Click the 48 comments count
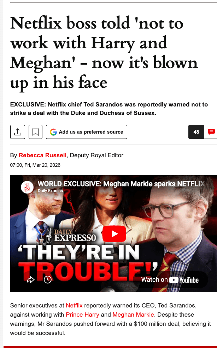Viewport: 217px width, 348px height. tap(196, 132)
